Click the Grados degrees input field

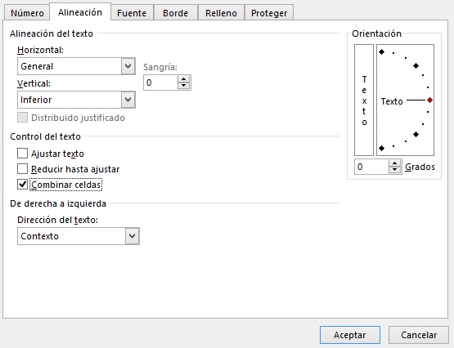(x=371, y=167)
